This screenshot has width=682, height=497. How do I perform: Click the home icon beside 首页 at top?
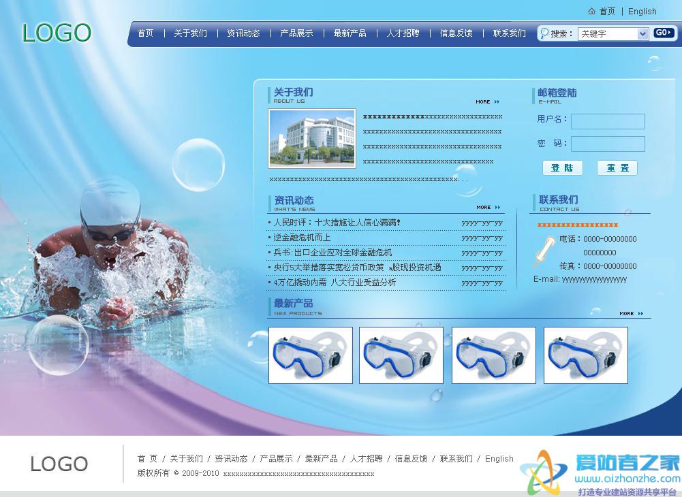591,12
